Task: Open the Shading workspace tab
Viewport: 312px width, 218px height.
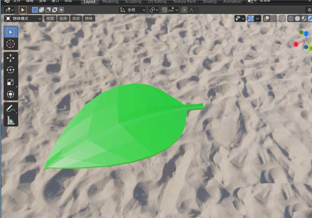Action: coord(210,2)
